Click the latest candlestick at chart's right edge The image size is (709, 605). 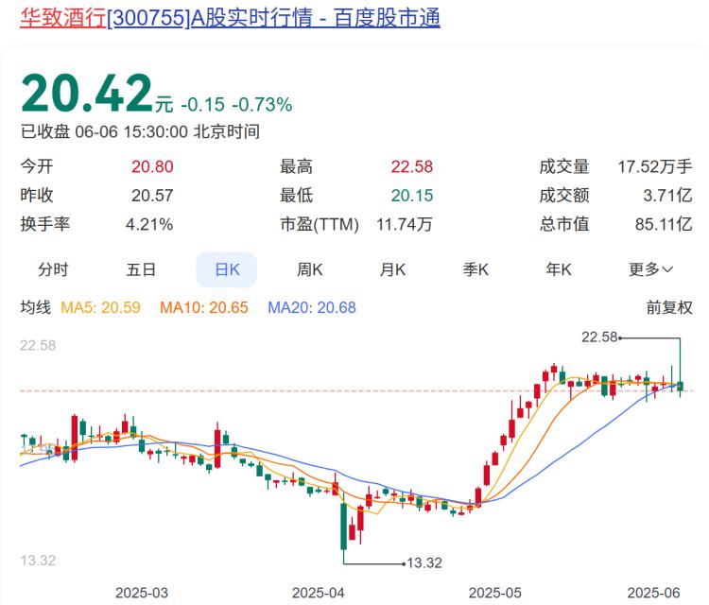(x=680, y=387)
